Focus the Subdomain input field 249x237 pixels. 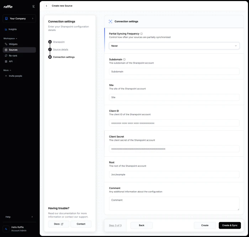[174, 71]
